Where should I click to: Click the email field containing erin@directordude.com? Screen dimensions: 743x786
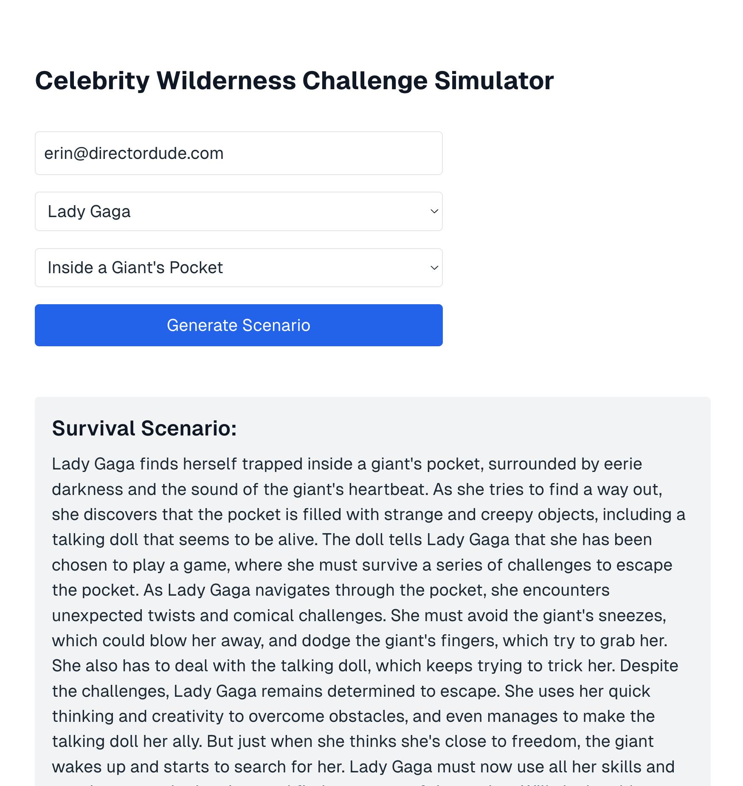coord(238,153)
